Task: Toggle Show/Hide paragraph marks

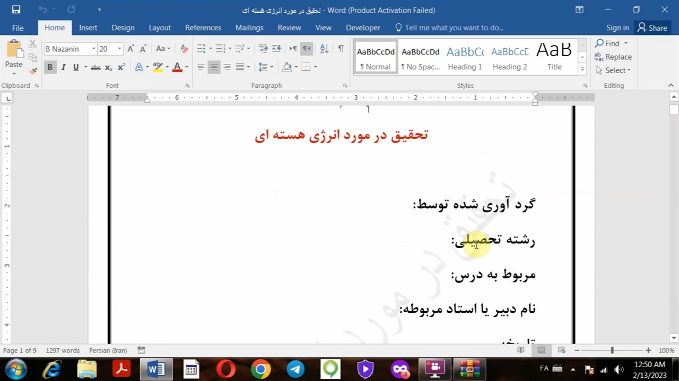Action: pos(341,49)
